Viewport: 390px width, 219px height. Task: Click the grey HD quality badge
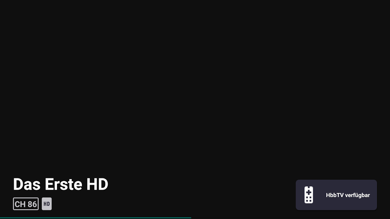pos(47,204)
